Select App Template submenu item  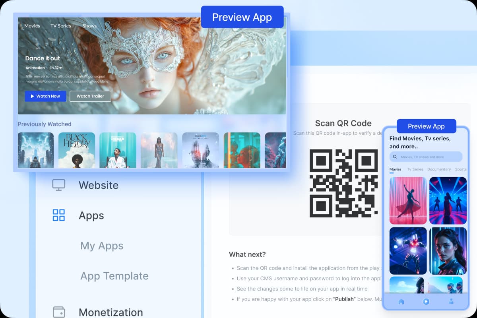pos(114,276)
